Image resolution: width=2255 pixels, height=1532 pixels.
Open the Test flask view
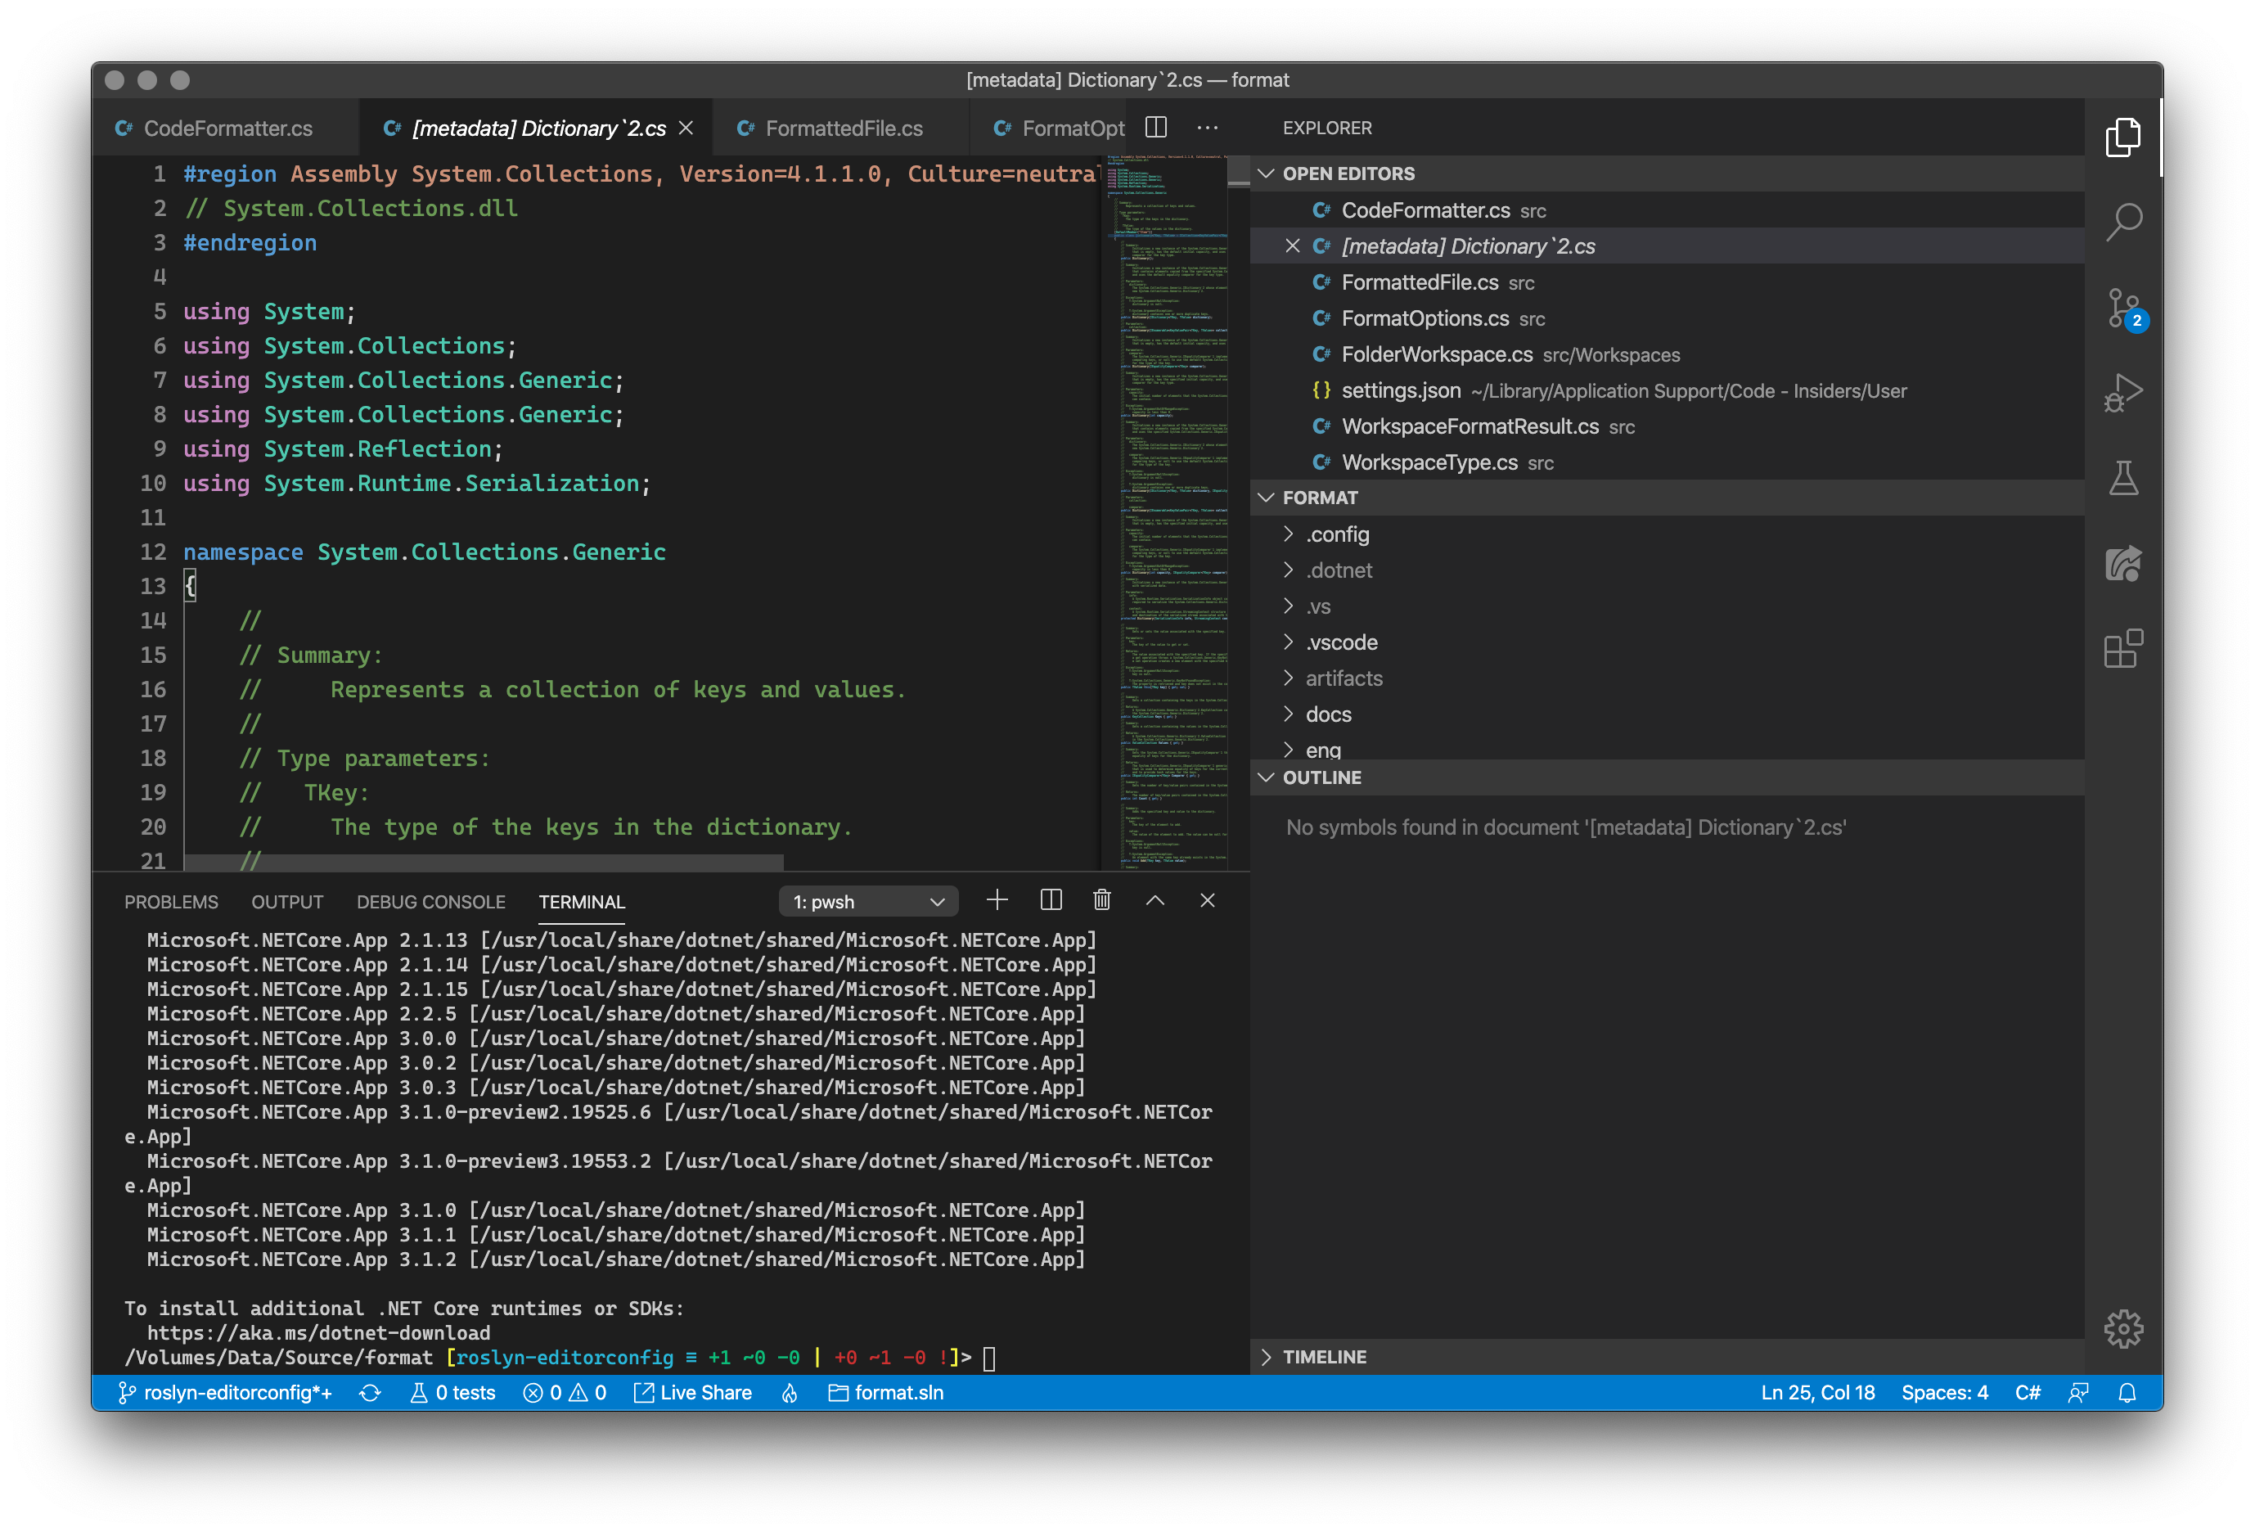pyautogui.click(x=2123, y=478)
